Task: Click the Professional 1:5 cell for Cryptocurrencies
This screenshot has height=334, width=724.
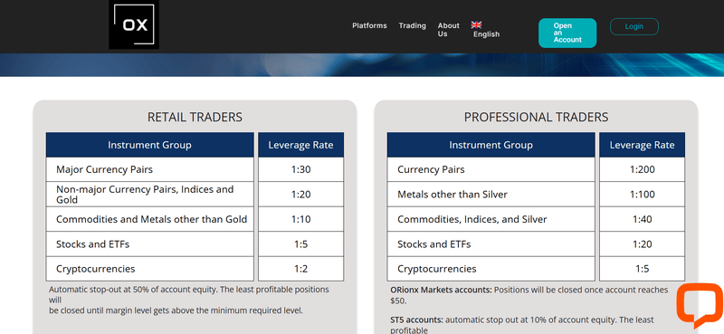Action: coord(642,269)
